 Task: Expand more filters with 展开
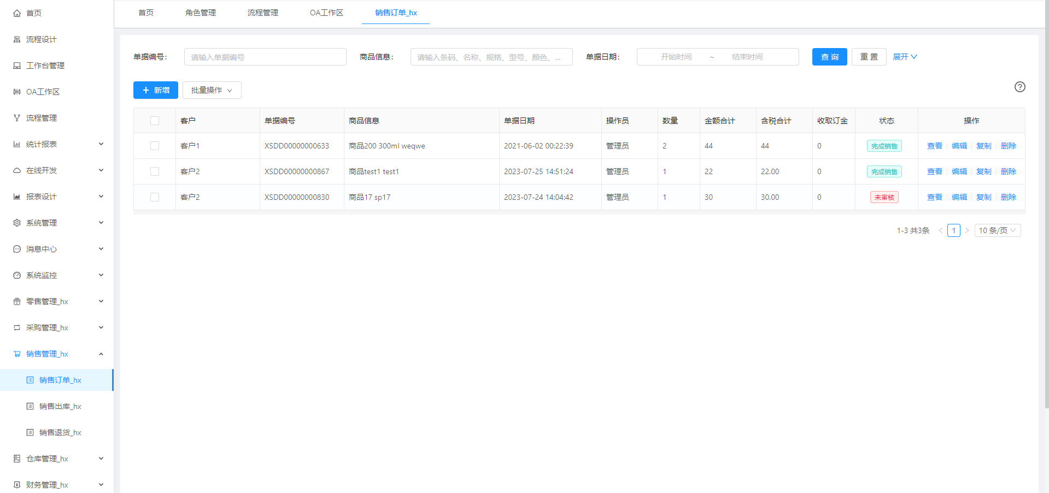pos(905,57)
